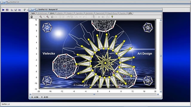Click the copy pages icon in toolbar
The width and height of the screenshot is (191, 107).
pos(94,17)
